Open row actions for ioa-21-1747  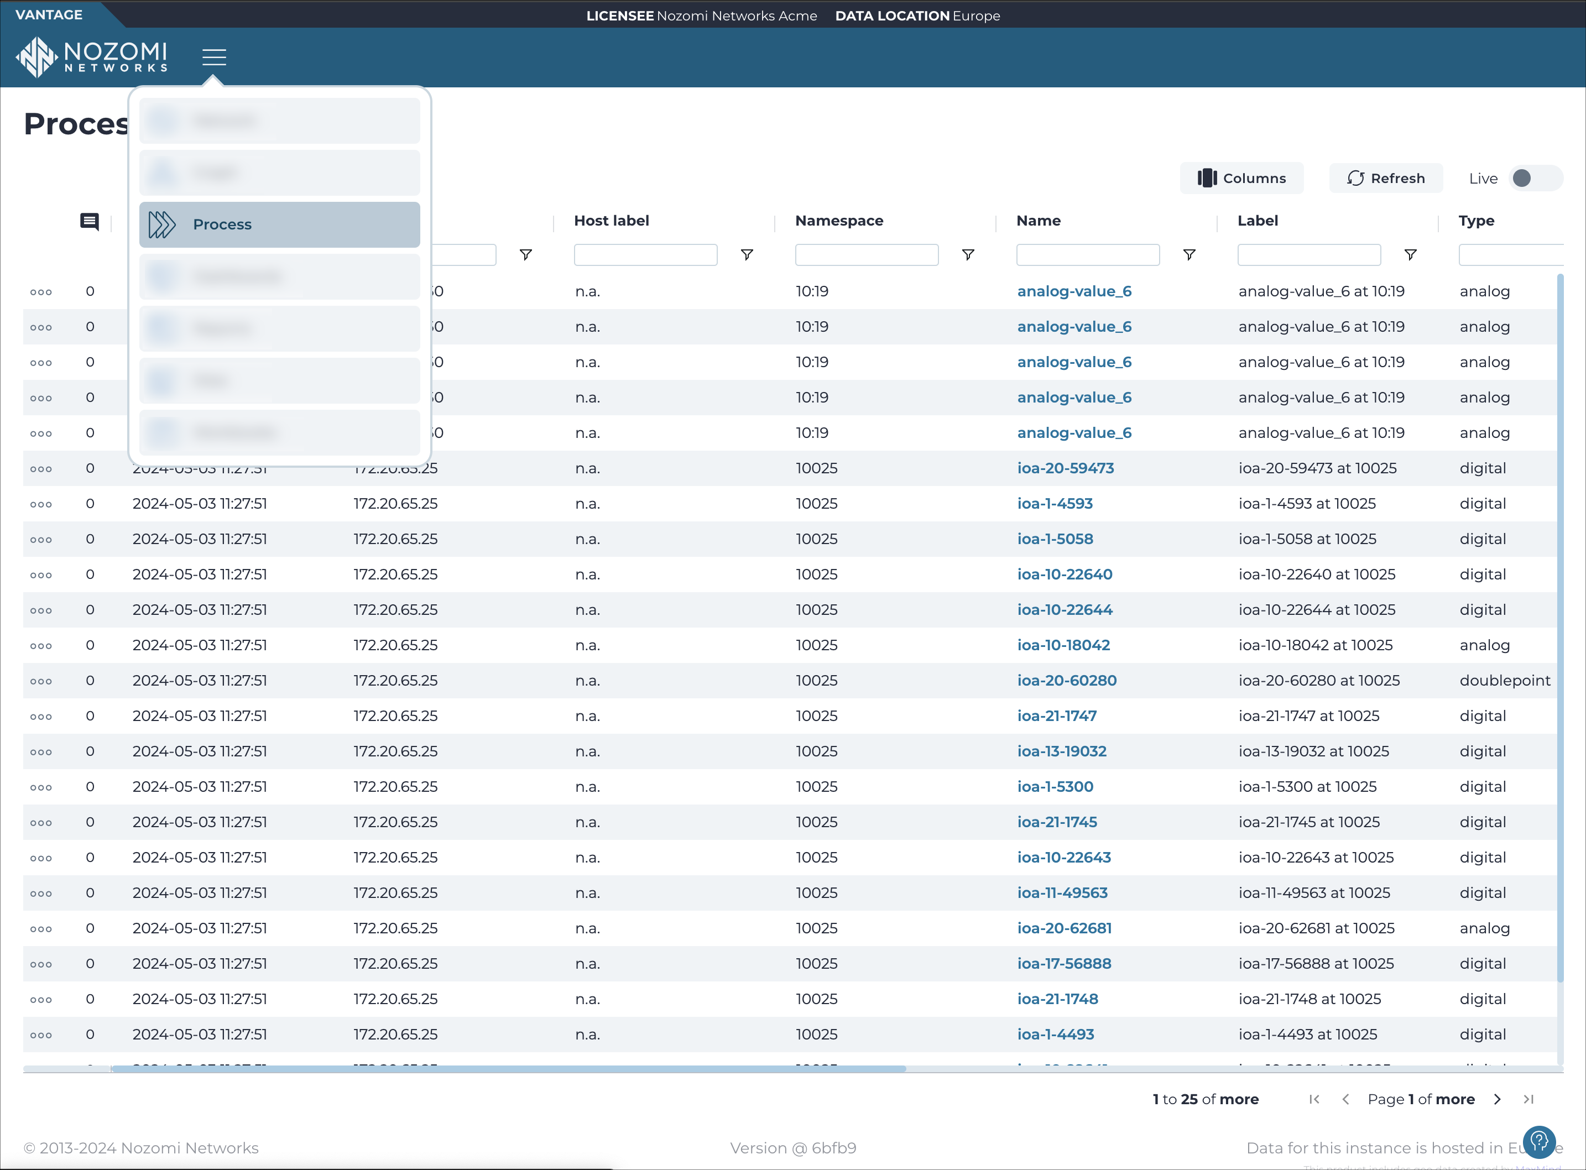pos(41,717)
